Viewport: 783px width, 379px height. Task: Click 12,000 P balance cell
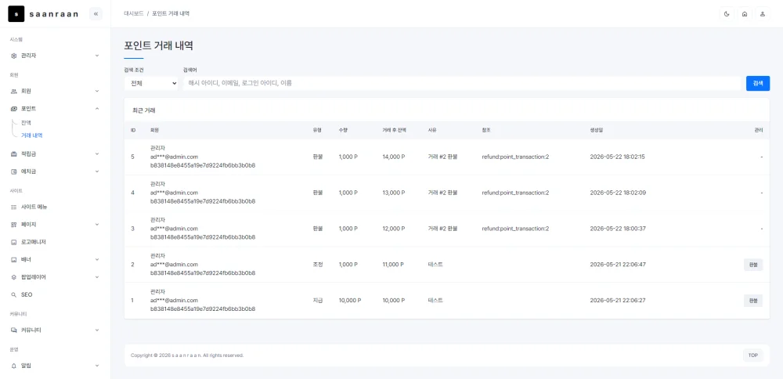[394, 229]
